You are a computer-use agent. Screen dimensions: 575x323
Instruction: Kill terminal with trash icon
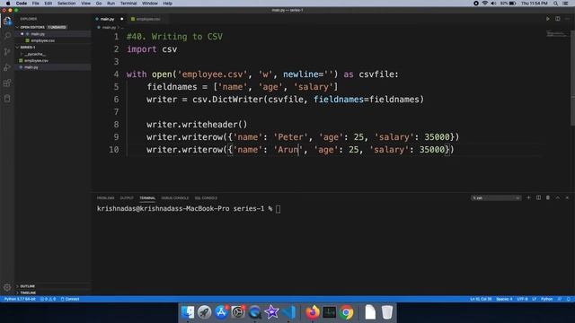pos(548,197)
